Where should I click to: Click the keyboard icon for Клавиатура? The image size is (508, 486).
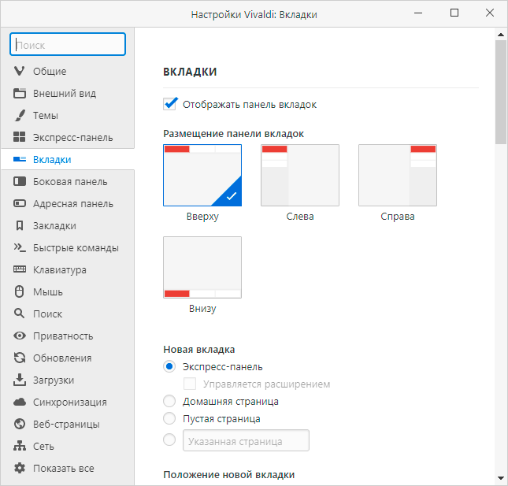point(20,269)
